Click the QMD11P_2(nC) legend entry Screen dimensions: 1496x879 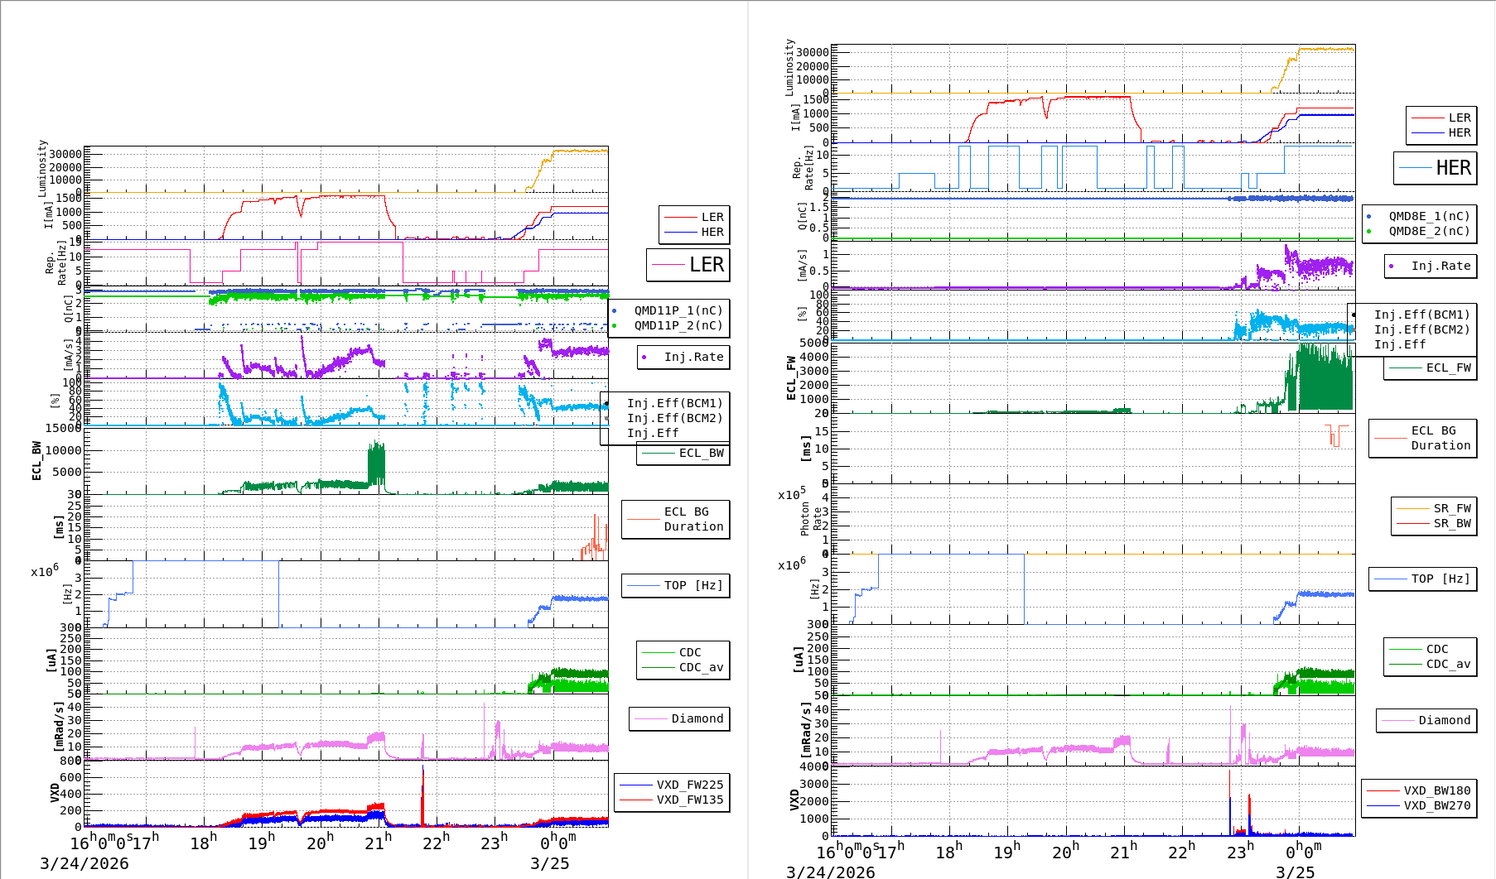coord(678,326)
